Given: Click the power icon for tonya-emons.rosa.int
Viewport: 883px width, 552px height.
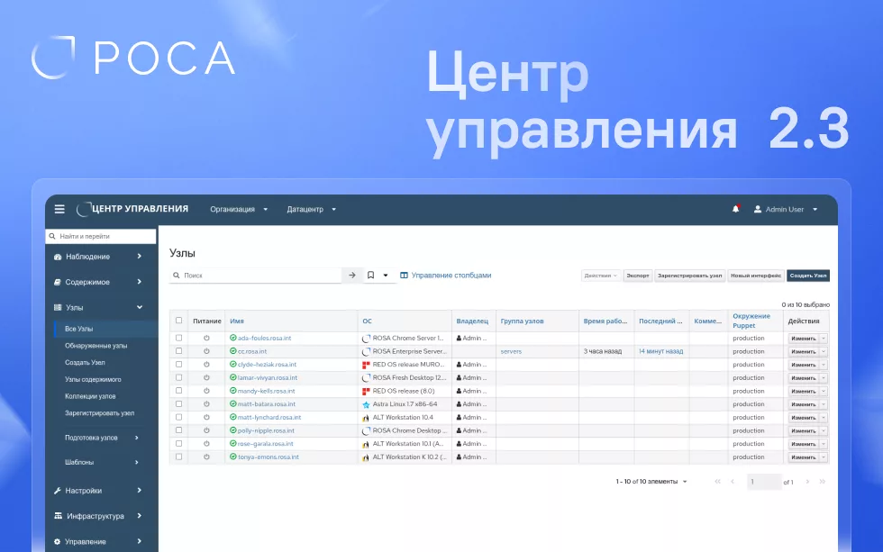Looking at the screenshot, I should pos(206,457).
